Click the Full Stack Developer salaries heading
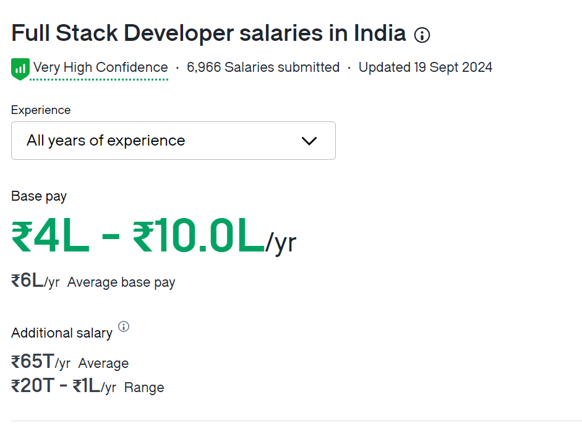 click(x=208, y=33)
